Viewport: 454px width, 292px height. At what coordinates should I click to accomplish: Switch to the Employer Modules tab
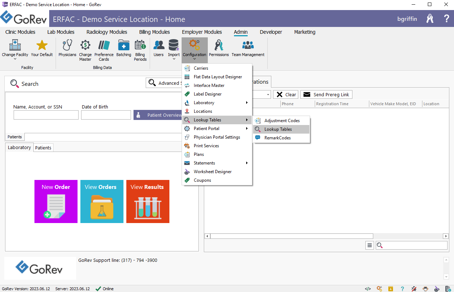pyautogui.click(x=202, y=32)
